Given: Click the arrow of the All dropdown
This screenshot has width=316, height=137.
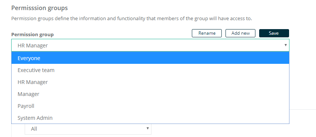Looking at the screenshot, I should click(147, 128).
